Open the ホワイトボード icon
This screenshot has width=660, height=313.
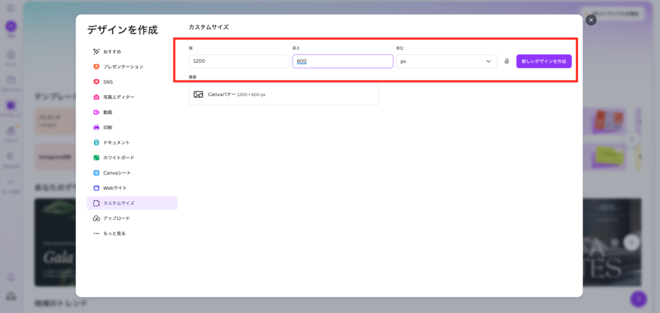[96, 158]
